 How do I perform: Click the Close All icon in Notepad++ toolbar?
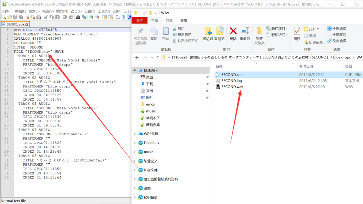coord(33,17)
